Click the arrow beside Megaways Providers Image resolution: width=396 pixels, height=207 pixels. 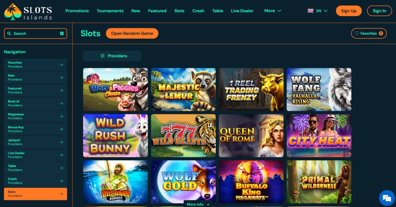click(x=61, y=116)
